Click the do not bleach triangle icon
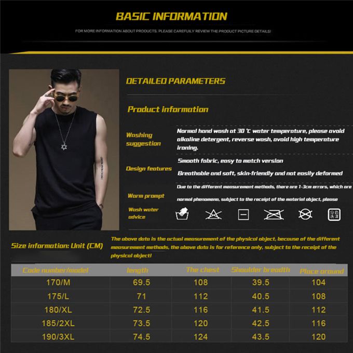This screenshot has width=353, height=353. (213, 214)
